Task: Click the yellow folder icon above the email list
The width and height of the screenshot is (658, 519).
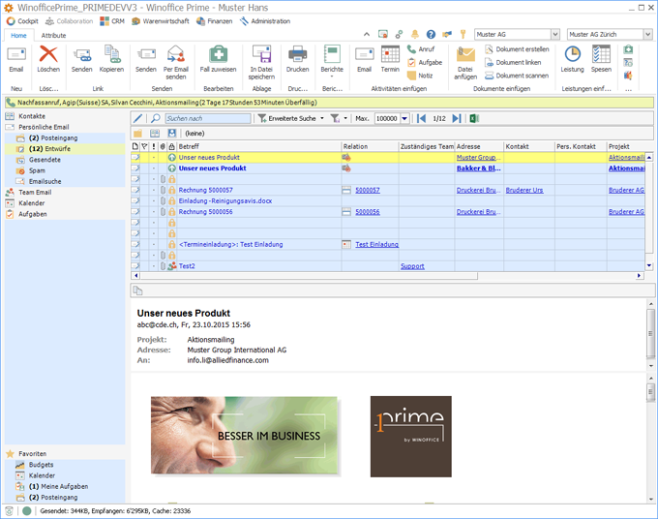Action: [137, 133]
